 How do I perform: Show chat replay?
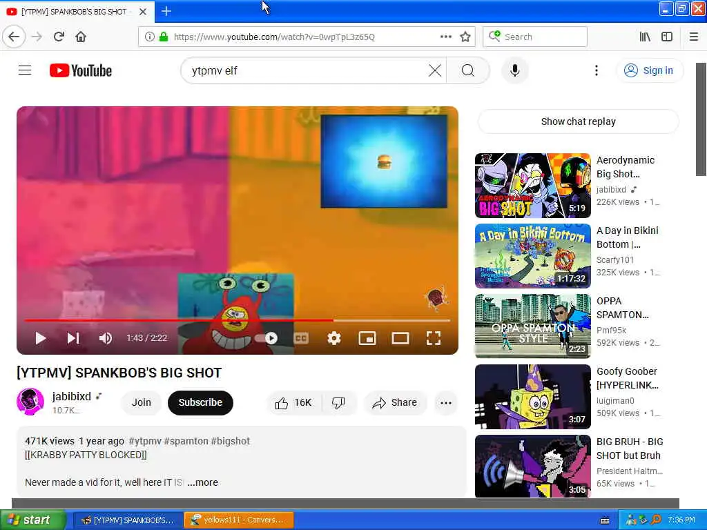(x=578, y=121)
